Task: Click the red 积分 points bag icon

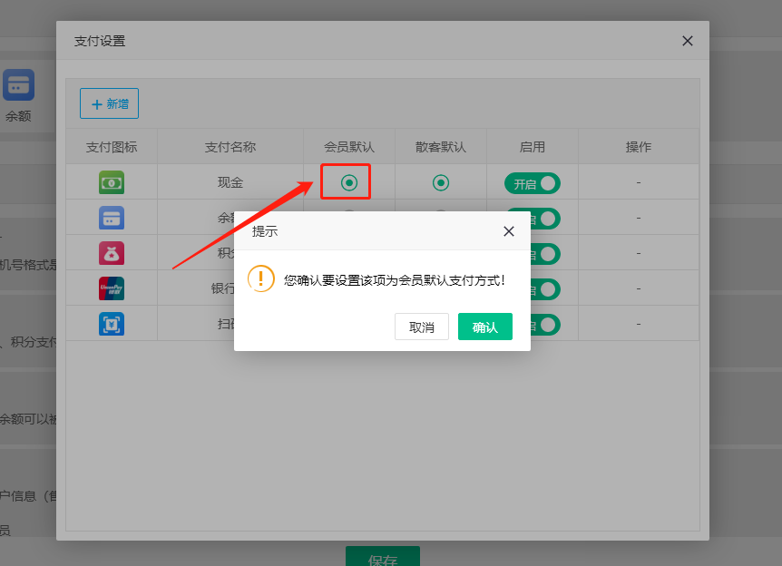Action: (x=112, y=253)
